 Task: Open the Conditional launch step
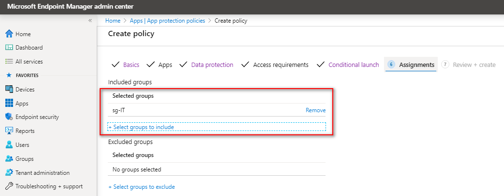pos(354,65)
